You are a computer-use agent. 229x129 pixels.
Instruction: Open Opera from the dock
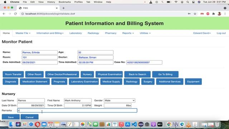tap(38, 124)
